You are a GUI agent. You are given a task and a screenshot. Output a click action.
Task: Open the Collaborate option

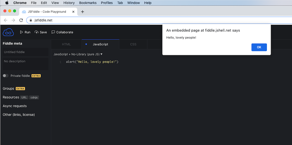pos(62,32)
